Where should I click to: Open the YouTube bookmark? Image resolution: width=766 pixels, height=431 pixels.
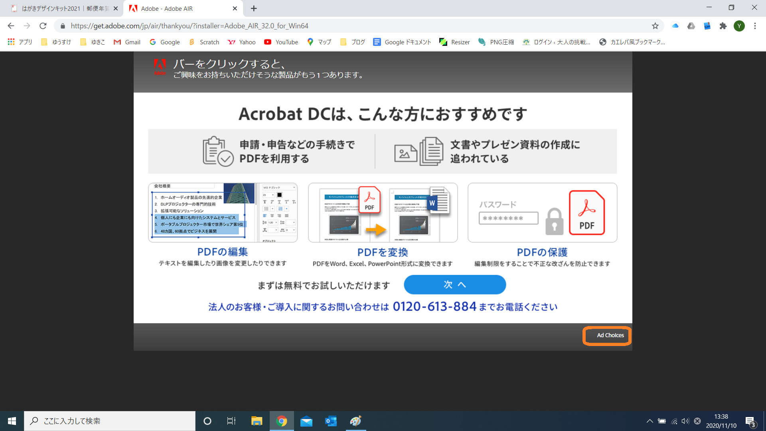point(281,42)
